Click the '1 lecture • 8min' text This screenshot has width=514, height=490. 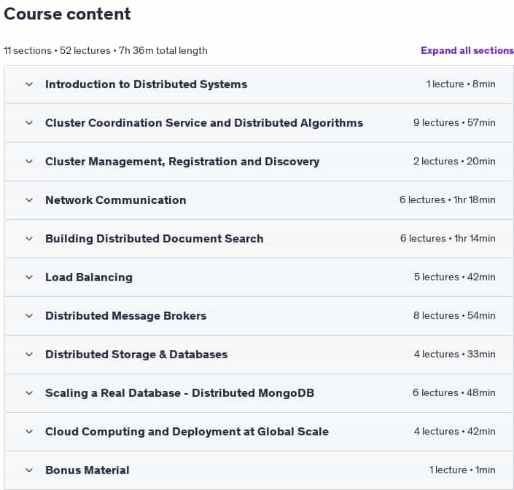pos(461,84)
